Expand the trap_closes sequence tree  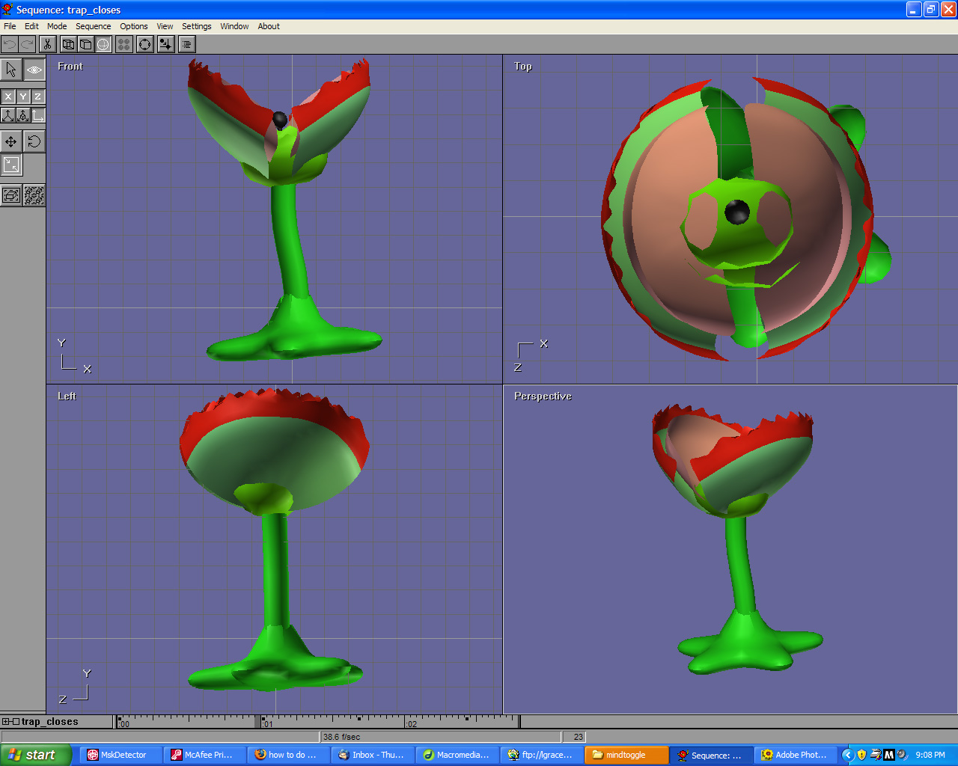pos(6,722)
